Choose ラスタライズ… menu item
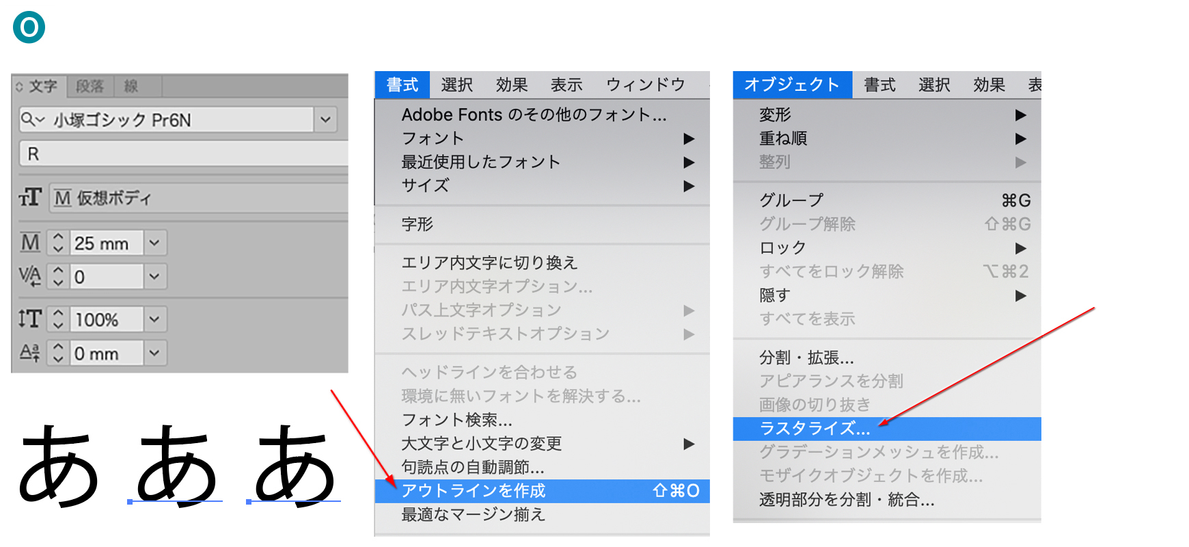 [887, 429]
